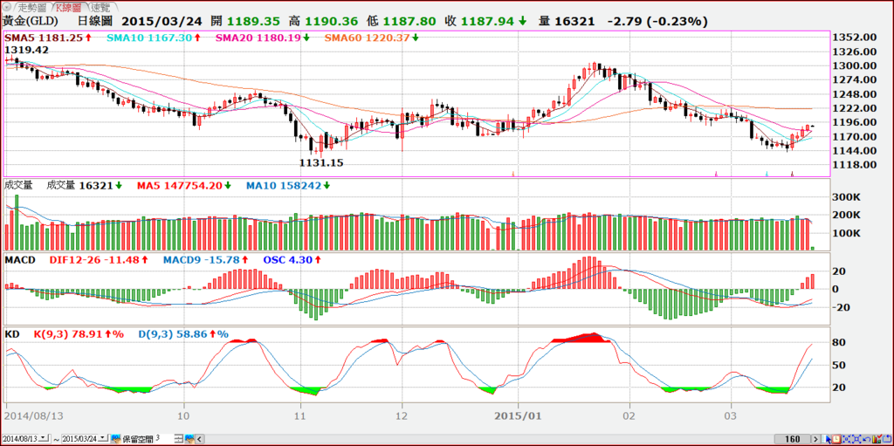The image size is (894, 446).
Task: Click the 2015/01 date axis label
Action: coord(519,415)
